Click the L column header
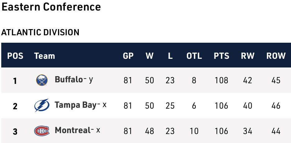Image resolution: width=291 pixels, height=143 pixels. 170,56
